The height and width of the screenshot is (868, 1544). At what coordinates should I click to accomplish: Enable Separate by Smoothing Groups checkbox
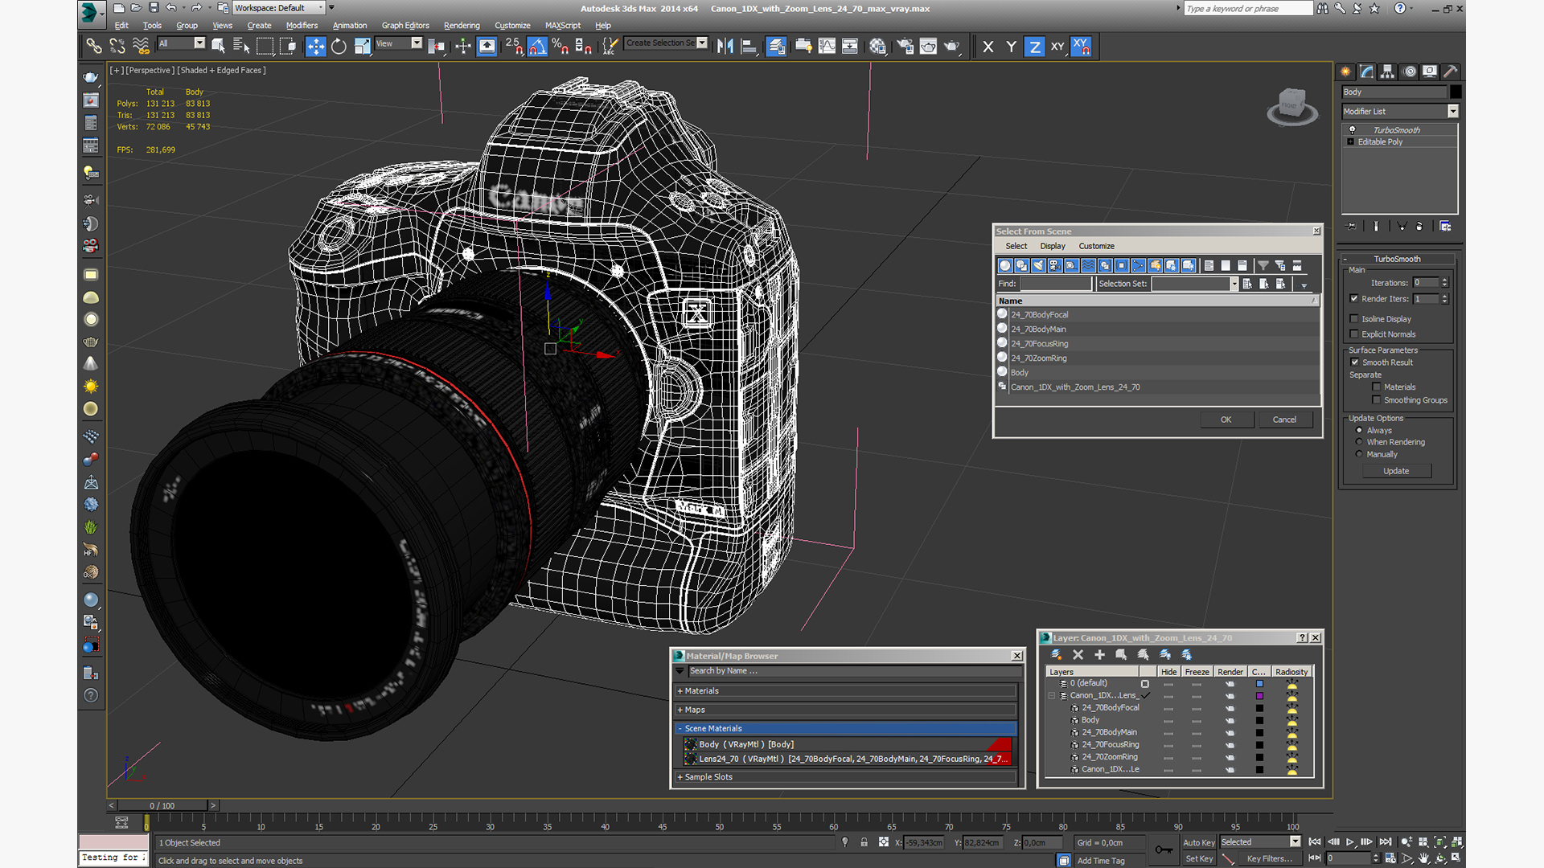(1376, 399)
